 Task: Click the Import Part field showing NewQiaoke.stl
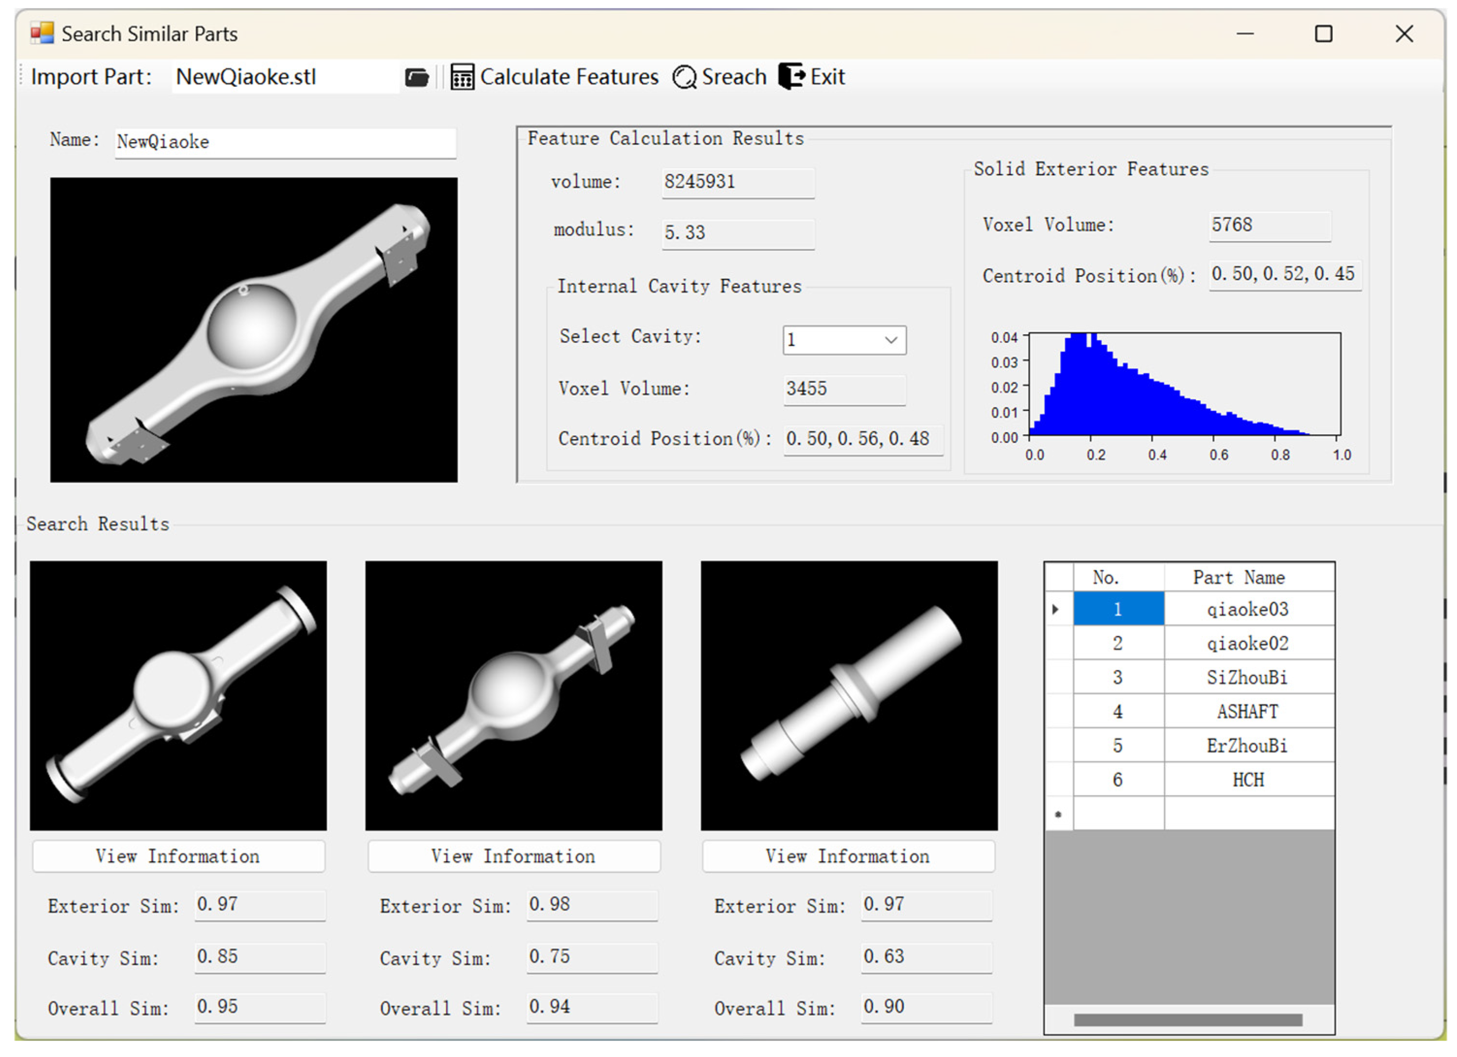[285, 77]
